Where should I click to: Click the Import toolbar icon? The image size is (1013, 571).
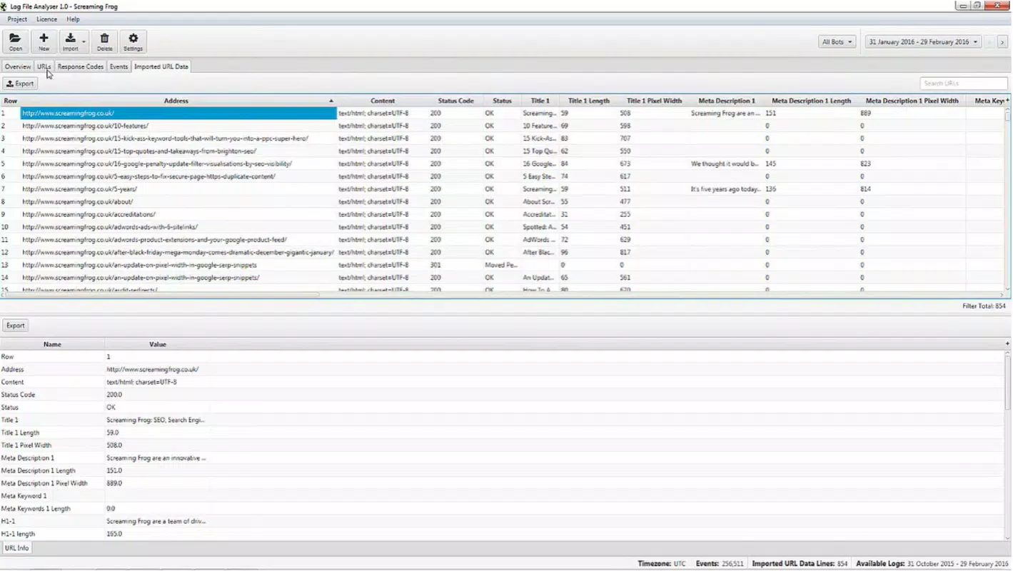(70, 41)
